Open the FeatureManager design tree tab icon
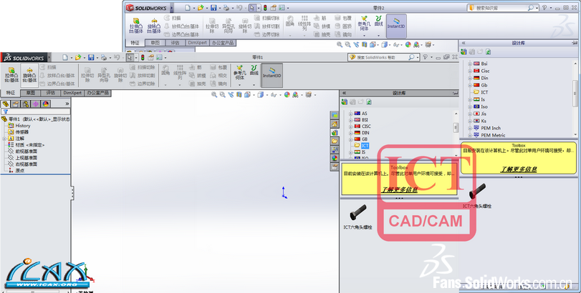 tap(6, 104)
